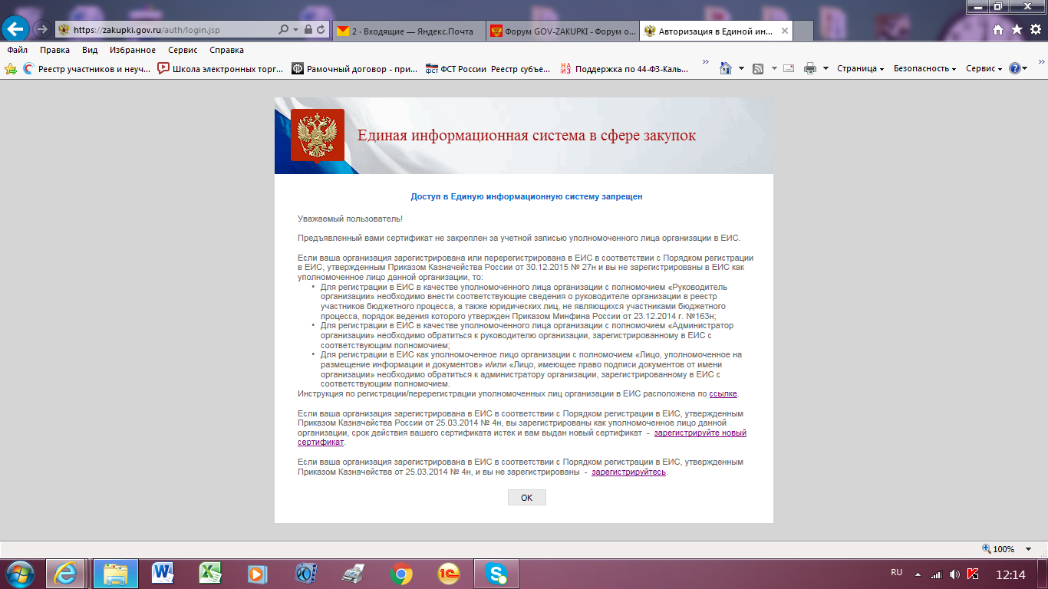Click the address bar URL field
This screenshot has width=1048, height=589.
click(x=169, y=30)
